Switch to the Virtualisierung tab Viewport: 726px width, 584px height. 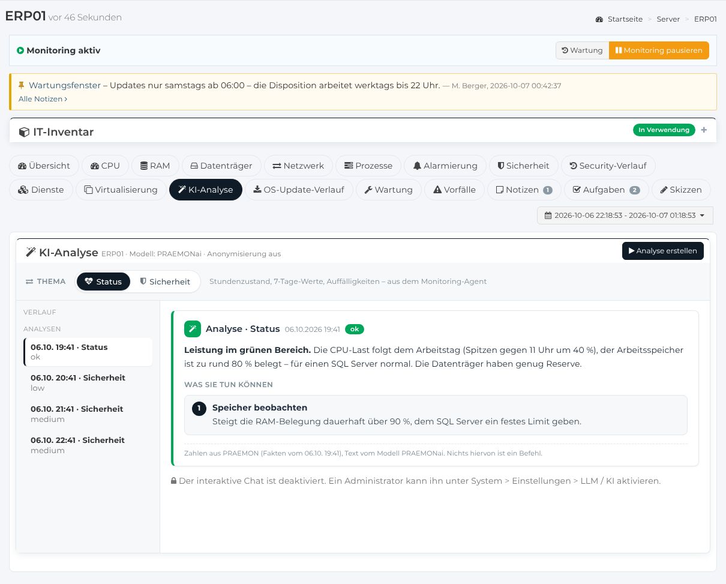121,190
